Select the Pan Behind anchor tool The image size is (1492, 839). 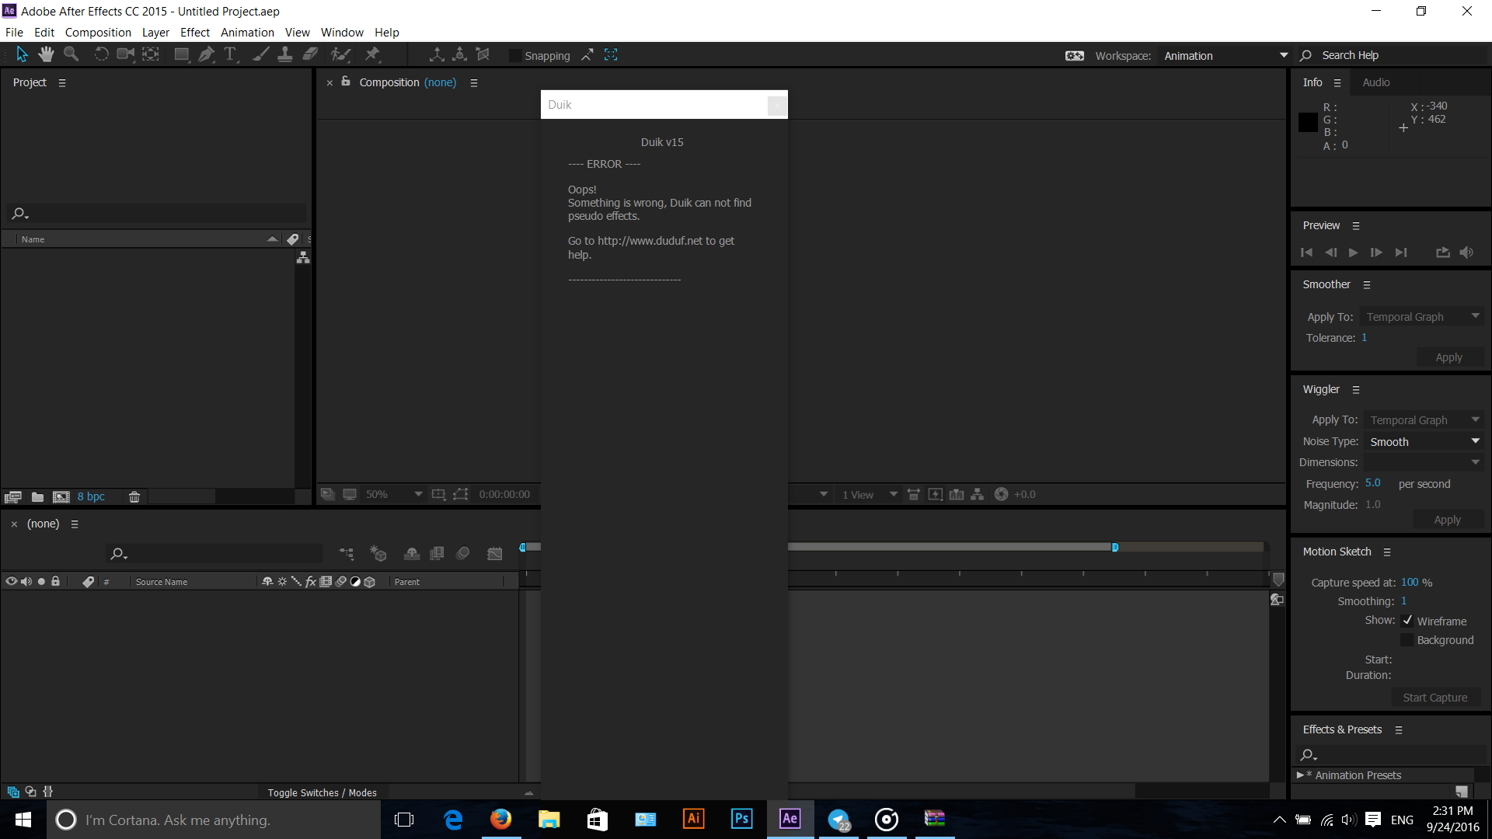tap(151, 54)
